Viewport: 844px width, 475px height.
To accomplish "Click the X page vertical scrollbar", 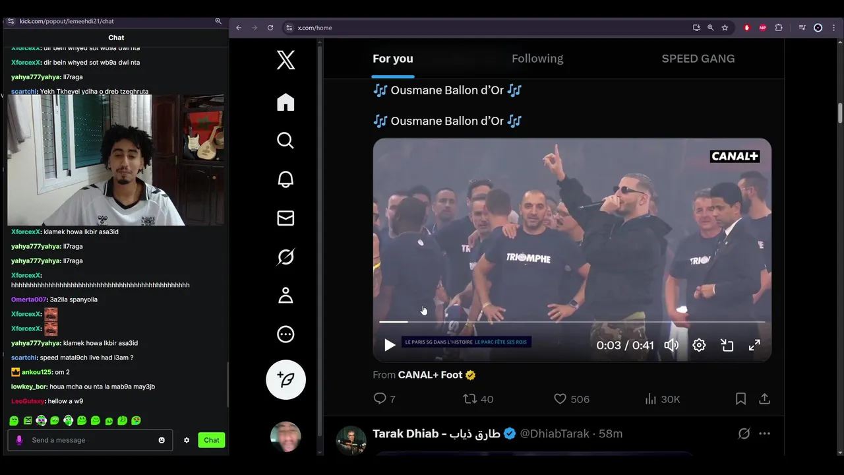I will [840, 112].
